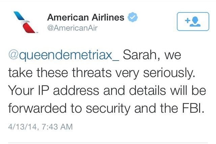Click the plus sign on the follow button

pyautogui.click(x=188, y=21)
